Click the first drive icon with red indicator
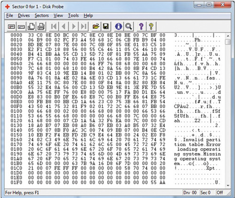 pyautogui.click(x=11, y=26)
